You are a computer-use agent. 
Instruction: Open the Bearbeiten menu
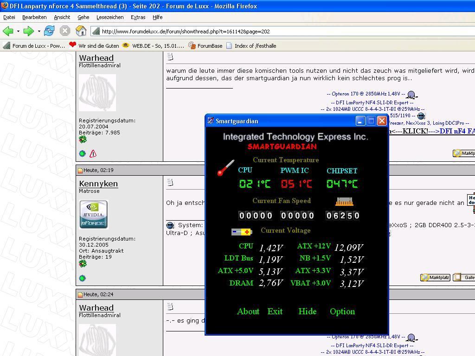click(x=34, y=17)
